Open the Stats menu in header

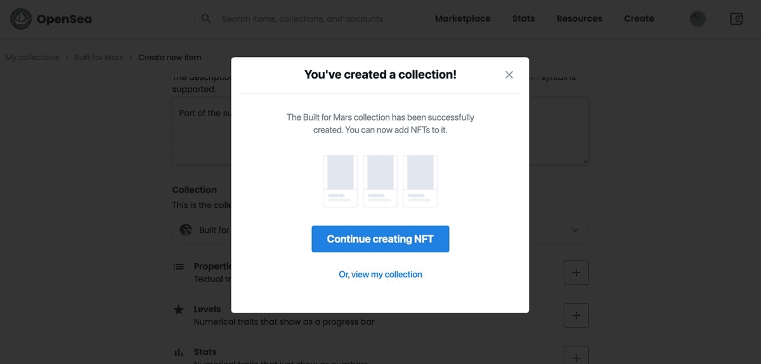coord(523,18)
